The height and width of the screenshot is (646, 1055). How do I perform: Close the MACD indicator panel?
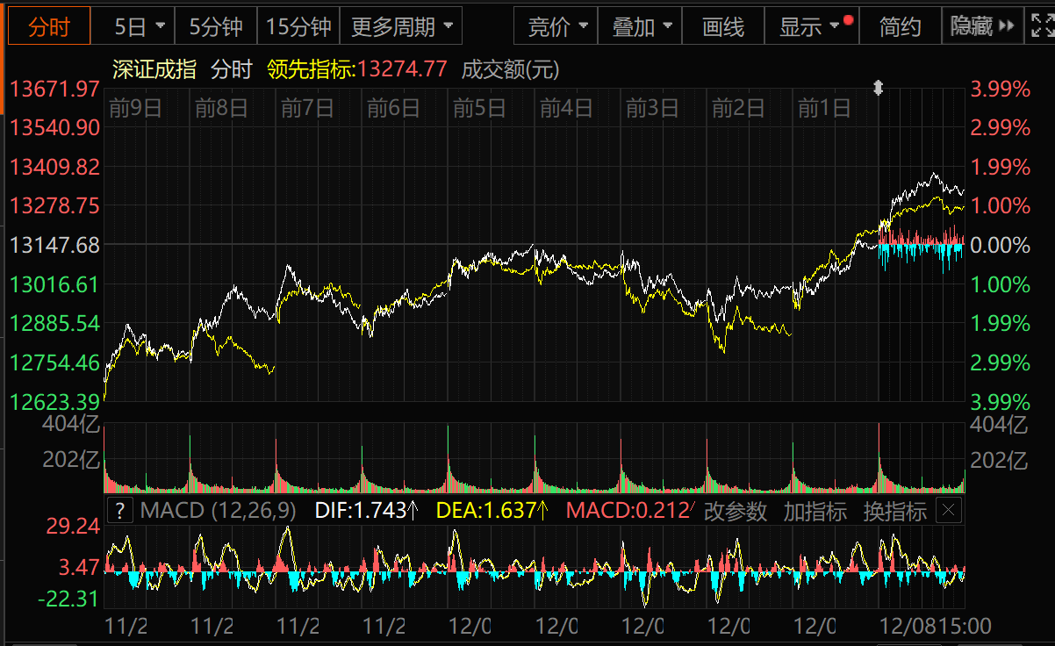point(950,511)
